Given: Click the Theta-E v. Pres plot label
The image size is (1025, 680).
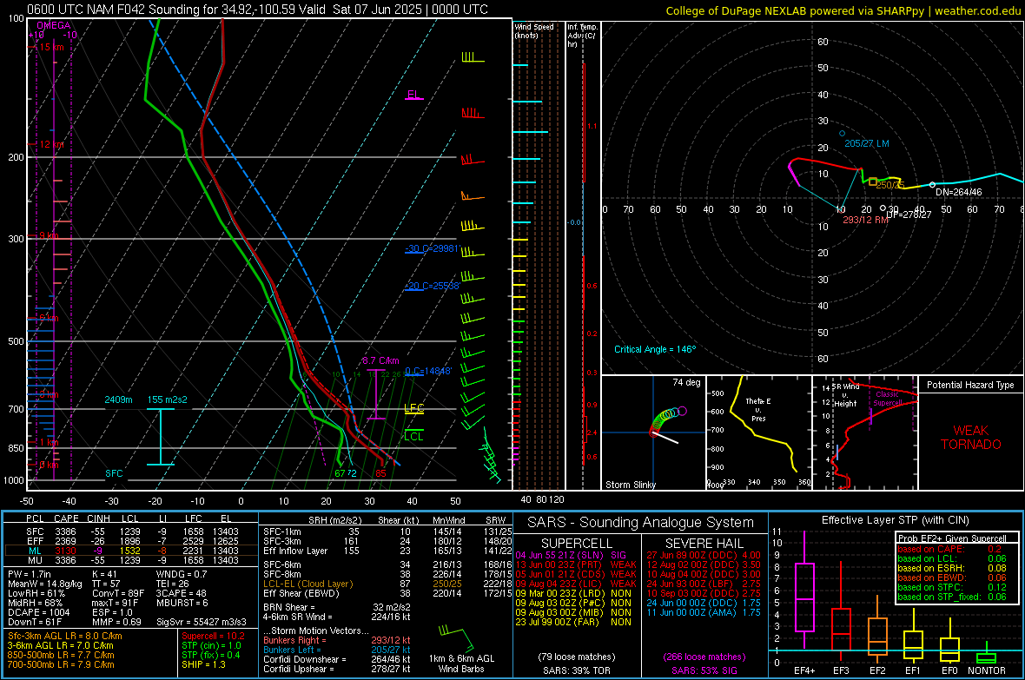Looking at the screenshot, I should 758,409.
